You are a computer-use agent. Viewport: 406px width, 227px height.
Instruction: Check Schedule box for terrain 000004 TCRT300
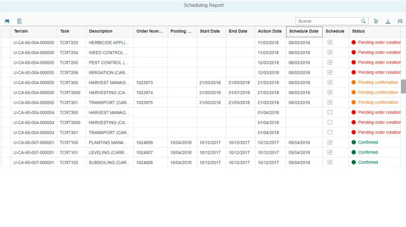pyautogui.click(x=330, y=112)
